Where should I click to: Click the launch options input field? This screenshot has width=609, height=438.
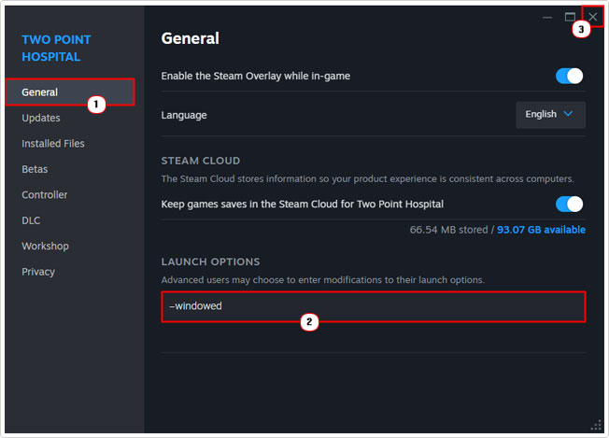[x=374, y=306]
